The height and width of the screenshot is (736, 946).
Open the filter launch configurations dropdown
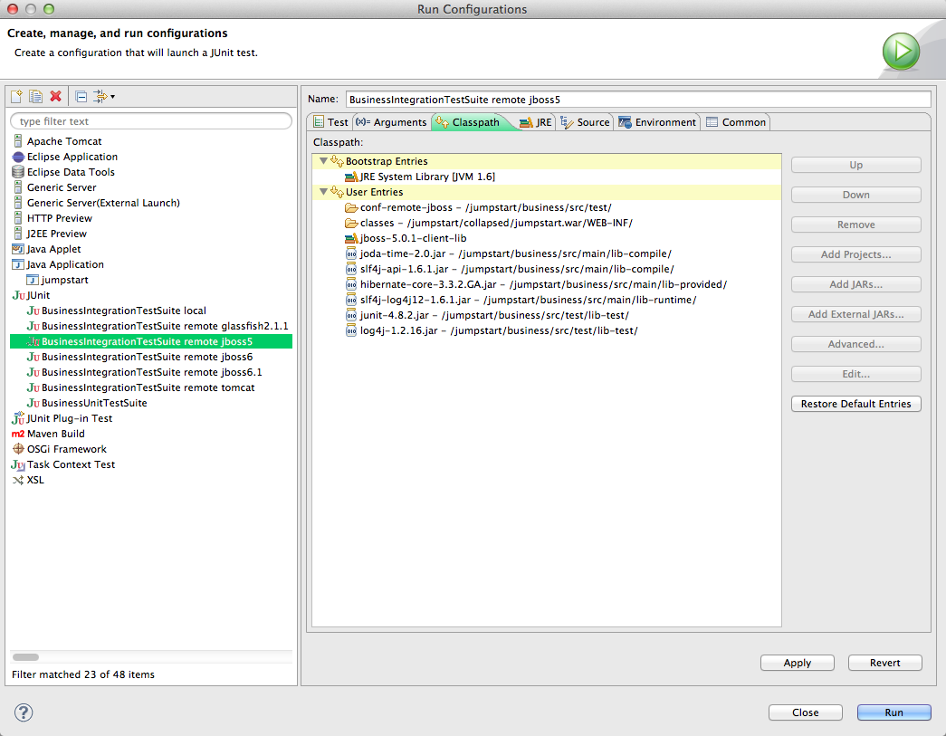(x=104, y=96)
